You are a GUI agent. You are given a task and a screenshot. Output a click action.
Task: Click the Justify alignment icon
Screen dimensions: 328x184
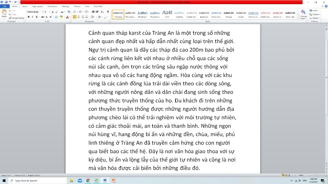tap(86, 17)
